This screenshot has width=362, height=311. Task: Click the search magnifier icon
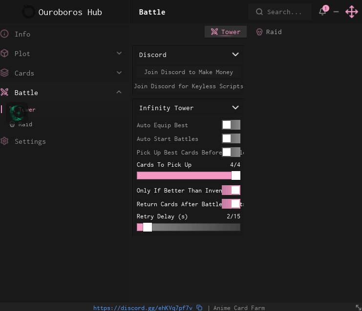point(259,12)
